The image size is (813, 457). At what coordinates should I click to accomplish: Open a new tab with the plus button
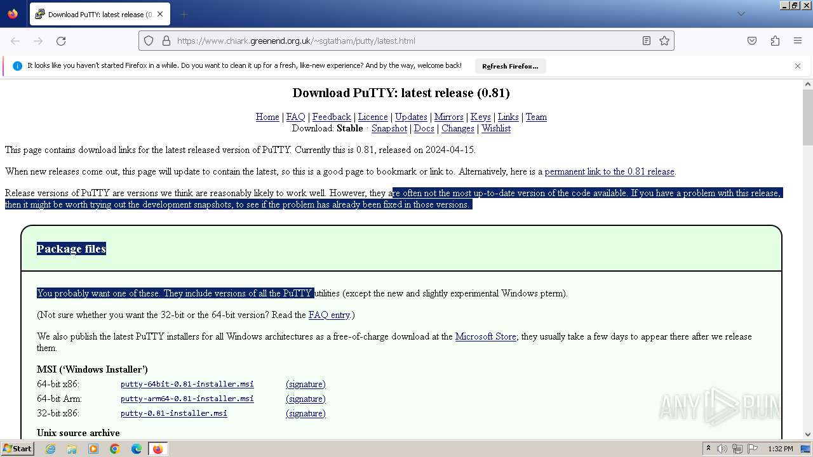[184, 14]
